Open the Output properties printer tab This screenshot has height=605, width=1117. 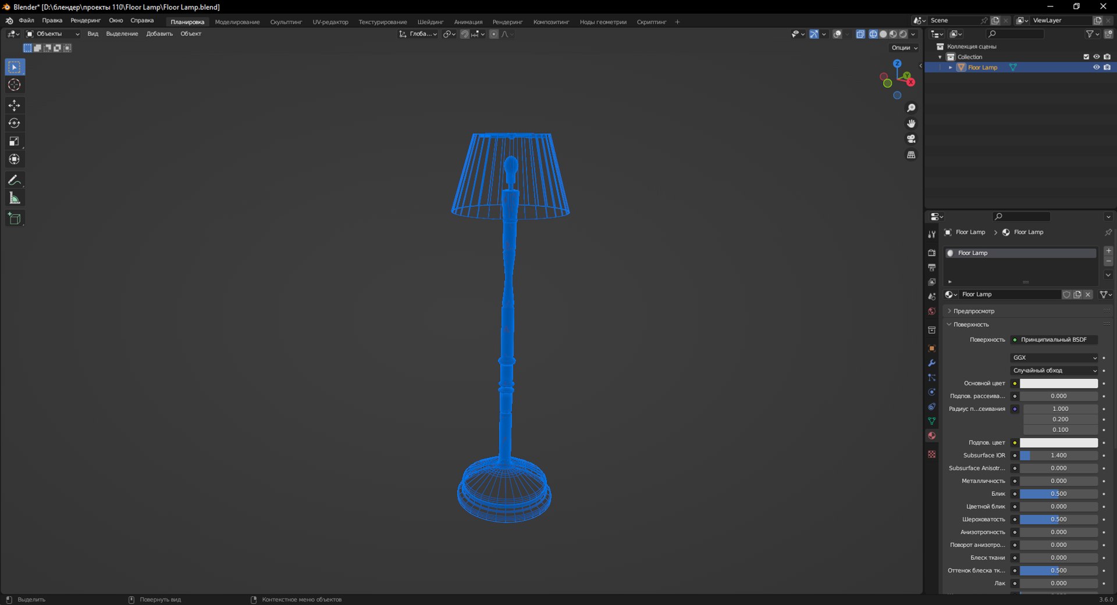(931, 267)
